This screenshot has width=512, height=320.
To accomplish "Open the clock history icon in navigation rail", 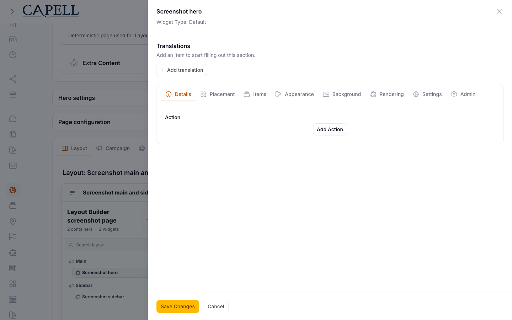I will 13,55.
